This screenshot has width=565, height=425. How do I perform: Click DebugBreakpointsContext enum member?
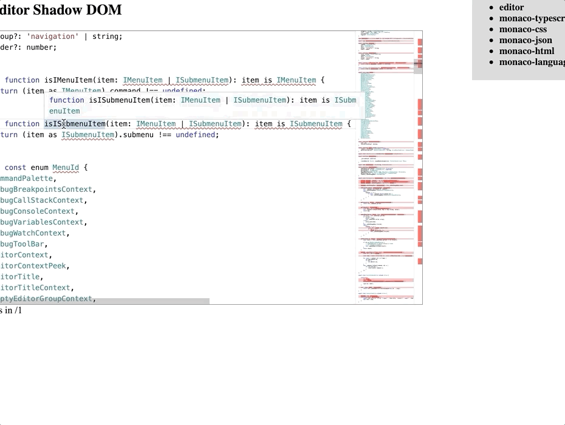click(x=46, y=189)
